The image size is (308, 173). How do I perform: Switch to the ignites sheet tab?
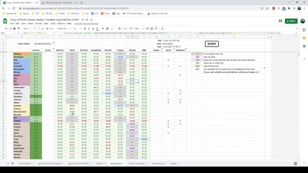click(x=100, y=163)
